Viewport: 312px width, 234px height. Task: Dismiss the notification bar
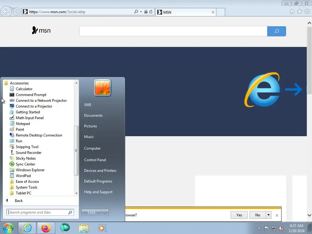click(x=277, y=215)
